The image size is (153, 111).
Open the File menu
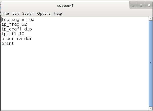click(x=6, y=13)
